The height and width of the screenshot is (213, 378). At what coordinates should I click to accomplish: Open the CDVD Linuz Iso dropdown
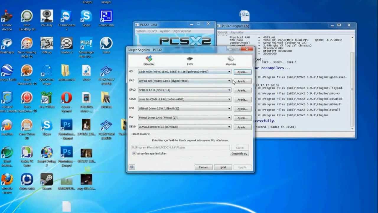pos(229,99)
